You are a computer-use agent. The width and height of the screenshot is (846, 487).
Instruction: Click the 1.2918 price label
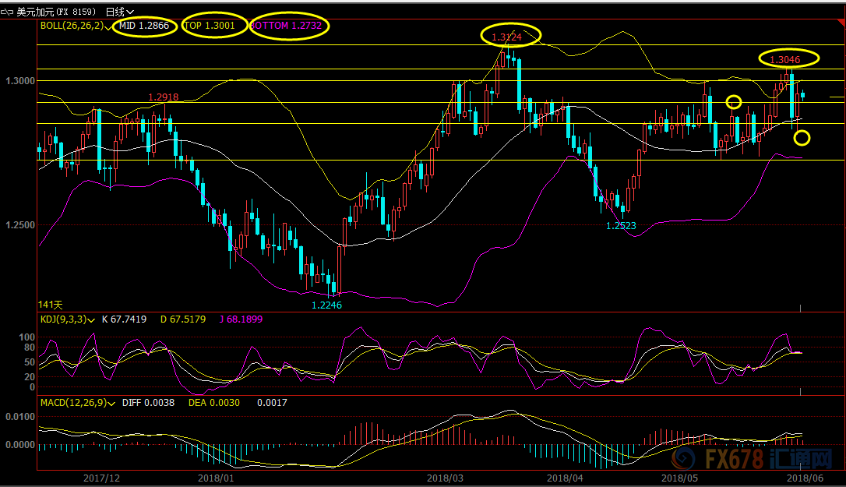164,97
